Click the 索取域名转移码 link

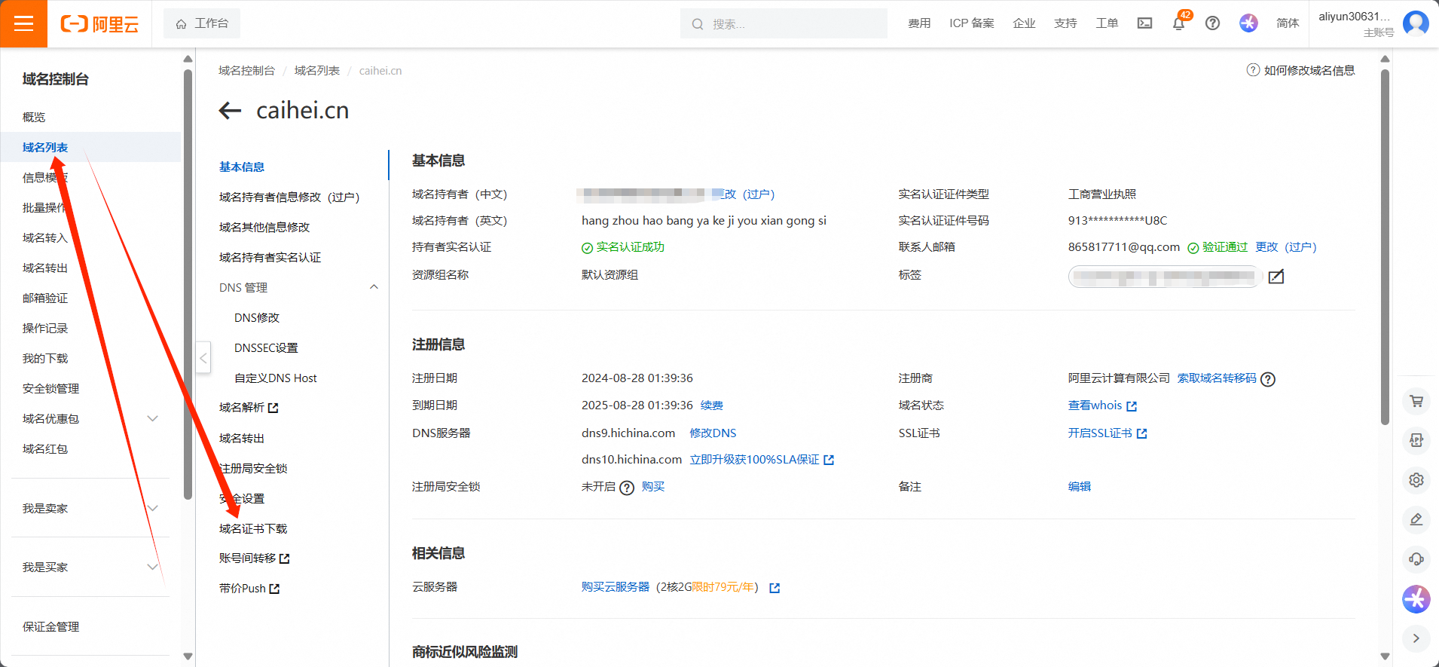pos(1217,378)
